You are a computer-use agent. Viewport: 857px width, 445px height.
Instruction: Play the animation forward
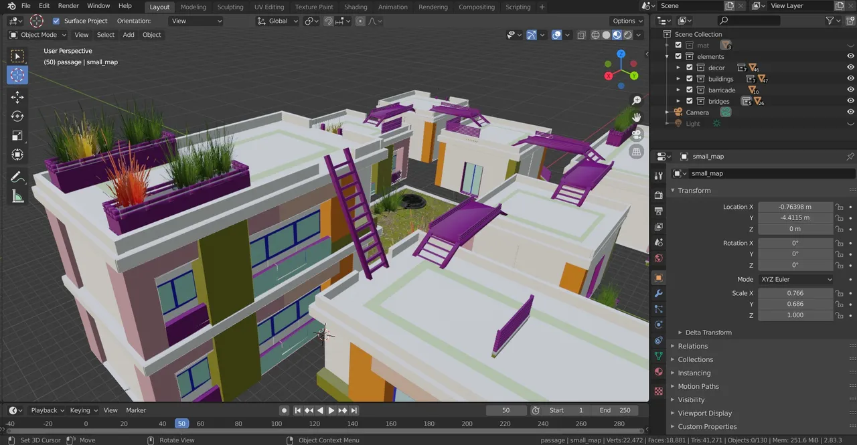click(331, 410)
